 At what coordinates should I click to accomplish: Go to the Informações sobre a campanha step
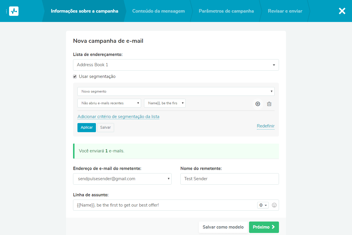point(84,11)
